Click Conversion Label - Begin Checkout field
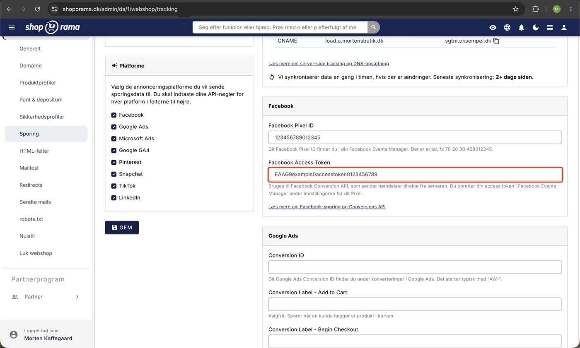The height and width of the screenshot is (348, 580). pyautogui.click(x=415, y=341)
